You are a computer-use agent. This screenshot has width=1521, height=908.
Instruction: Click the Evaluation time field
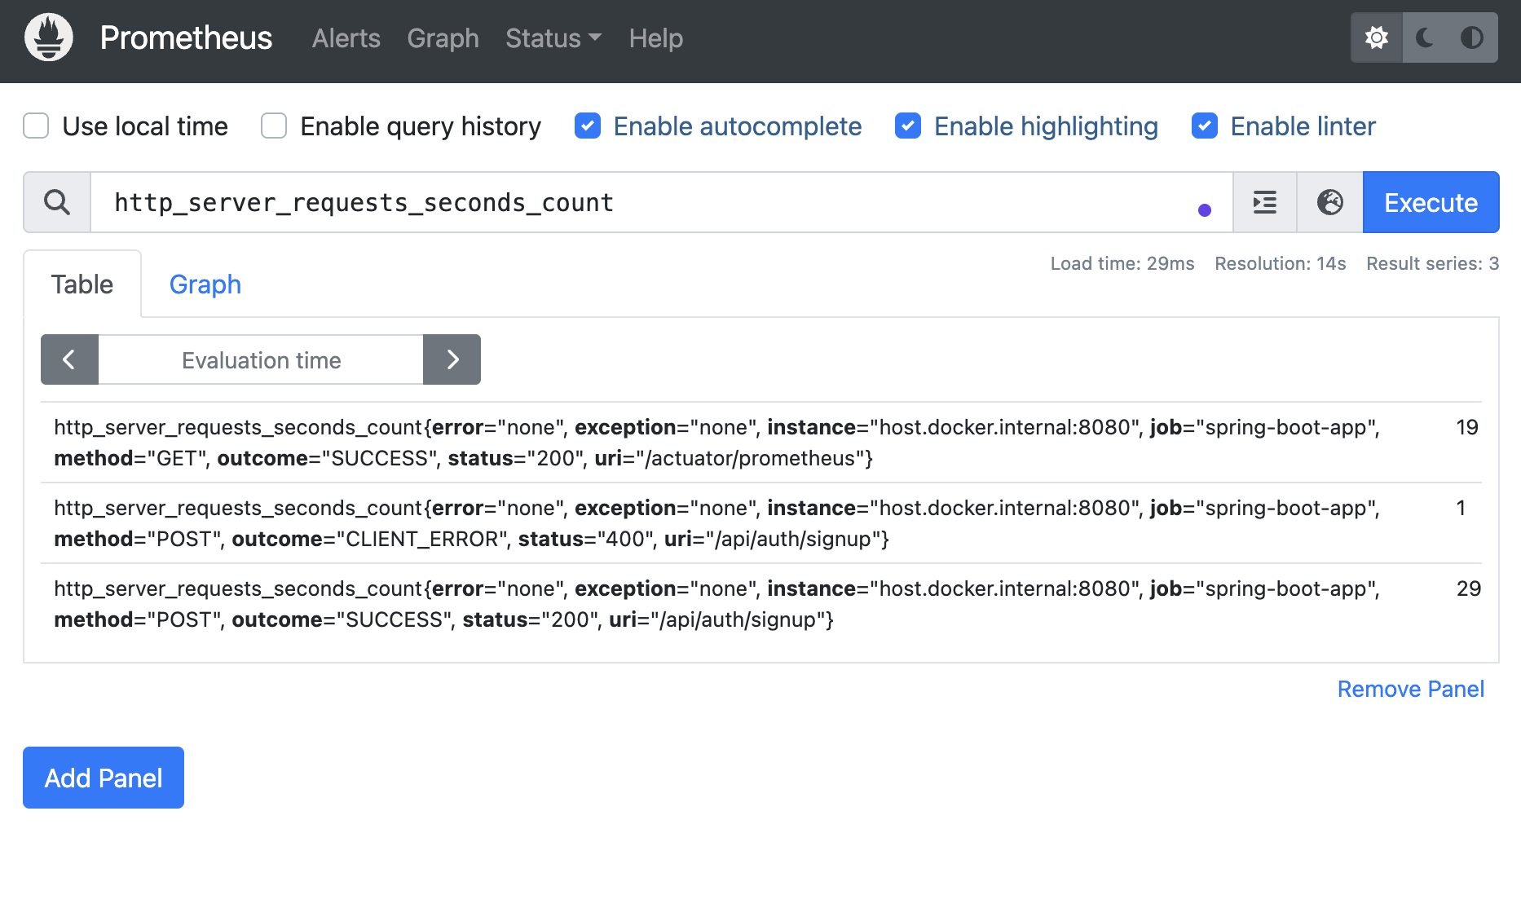pyautogui.click(x=261, y=359)
